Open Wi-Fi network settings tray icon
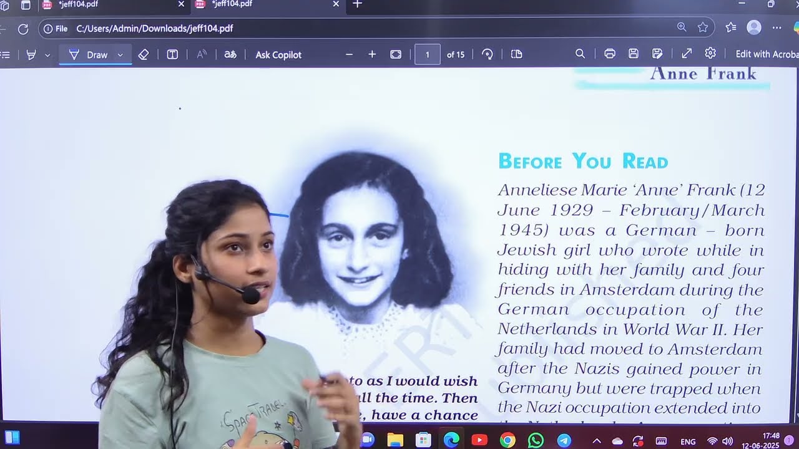 [x=712, y=441]
